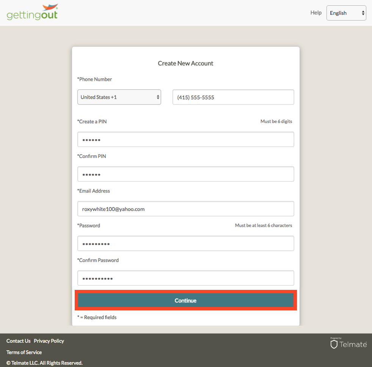Screen dimensions: 372x367
Task: Open the Privacy Policy link
Action: (49, 341)
